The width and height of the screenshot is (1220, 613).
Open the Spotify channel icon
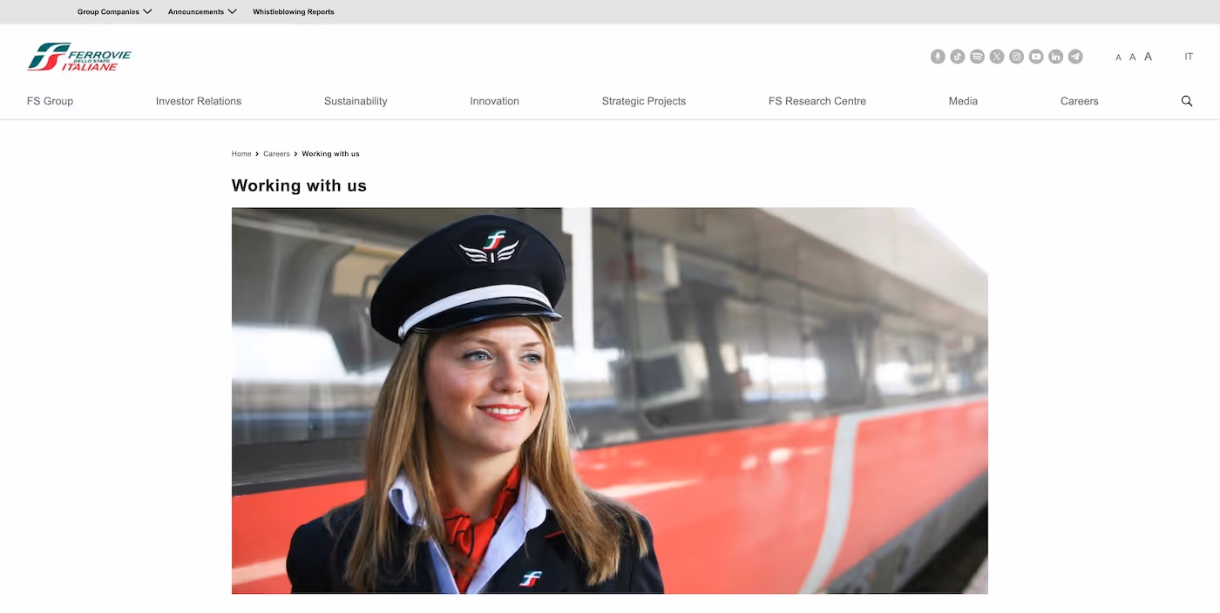(x=977, y=56)
